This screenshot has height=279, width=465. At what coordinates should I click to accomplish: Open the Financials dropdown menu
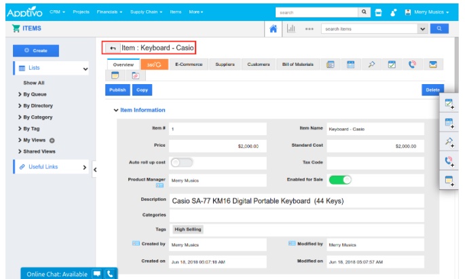[109, 12]
